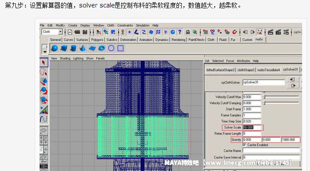Create a NURBS cone from shelf
This screenshot has width=310, height=171.
tap(83, 48)
